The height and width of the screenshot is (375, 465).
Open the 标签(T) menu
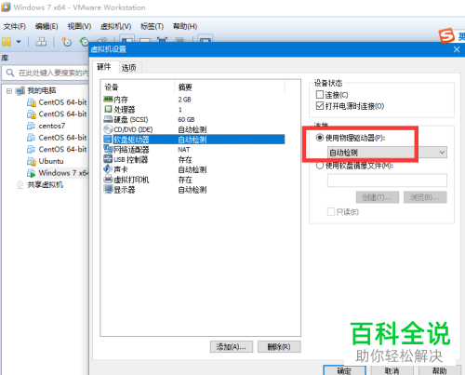pyautogui.click(x=152, y=26)
